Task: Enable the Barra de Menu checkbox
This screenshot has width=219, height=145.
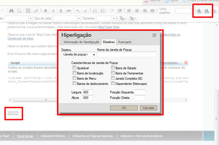Action: (75, 78)
